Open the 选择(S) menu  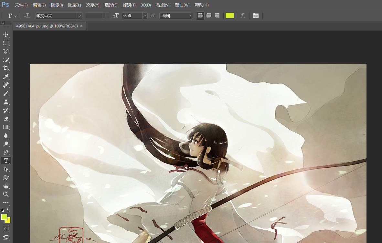pos(111,5)
